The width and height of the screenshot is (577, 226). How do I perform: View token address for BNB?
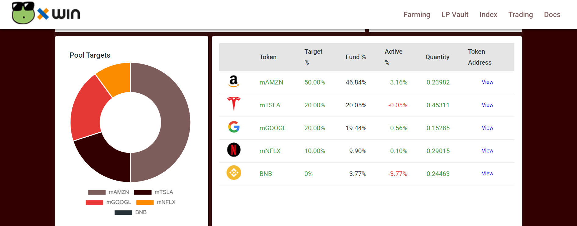[x=487, y=174]
